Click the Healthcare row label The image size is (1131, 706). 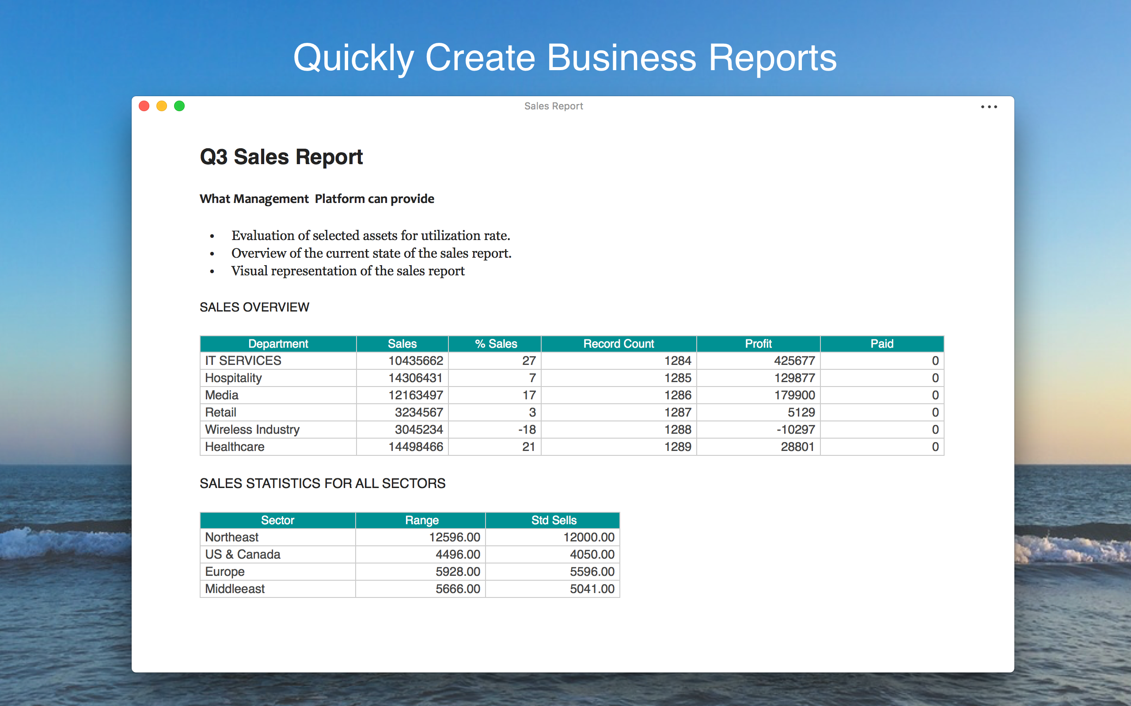(235, 447)
